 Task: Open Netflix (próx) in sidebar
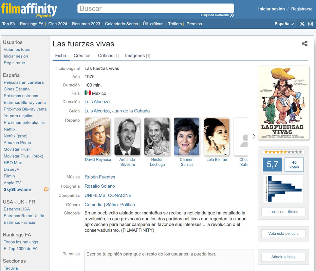tap(16, 136)
